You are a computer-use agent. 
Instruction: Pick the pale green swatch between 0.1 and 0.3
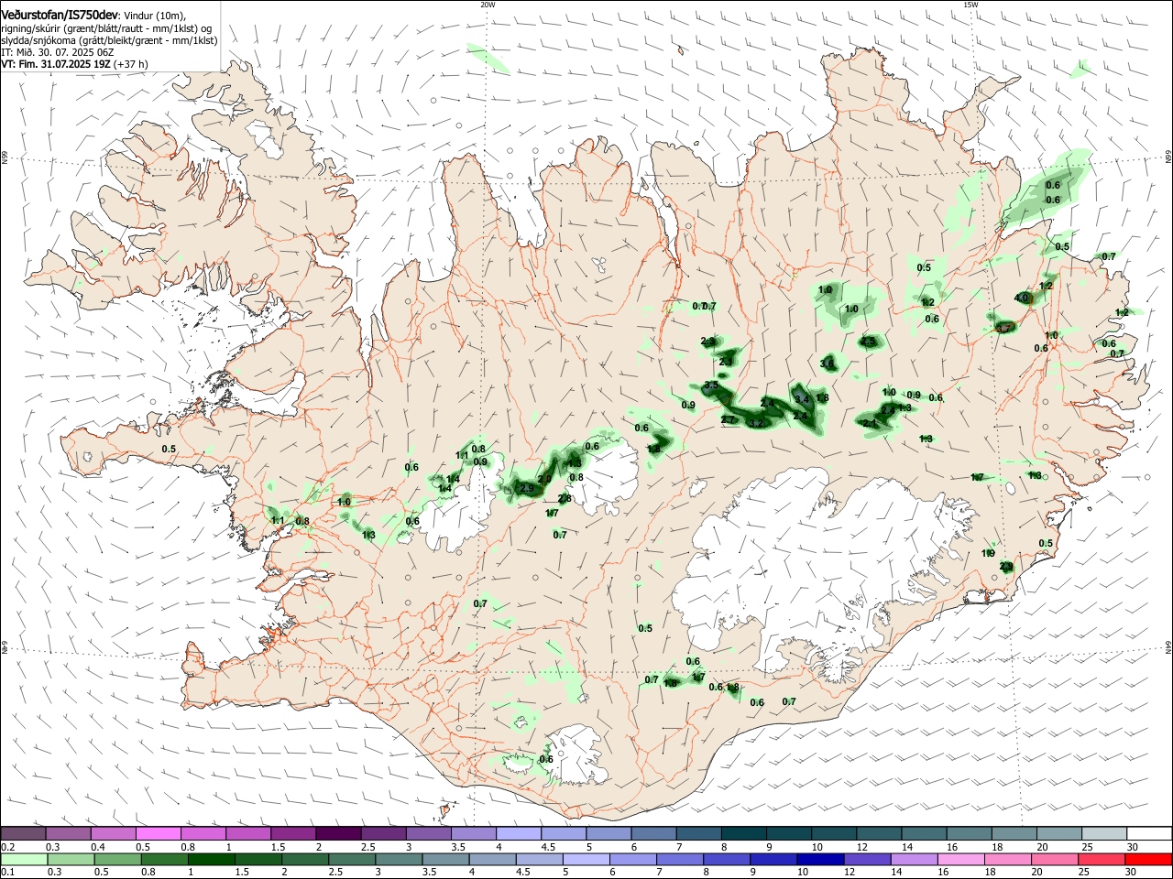[23, 860]
